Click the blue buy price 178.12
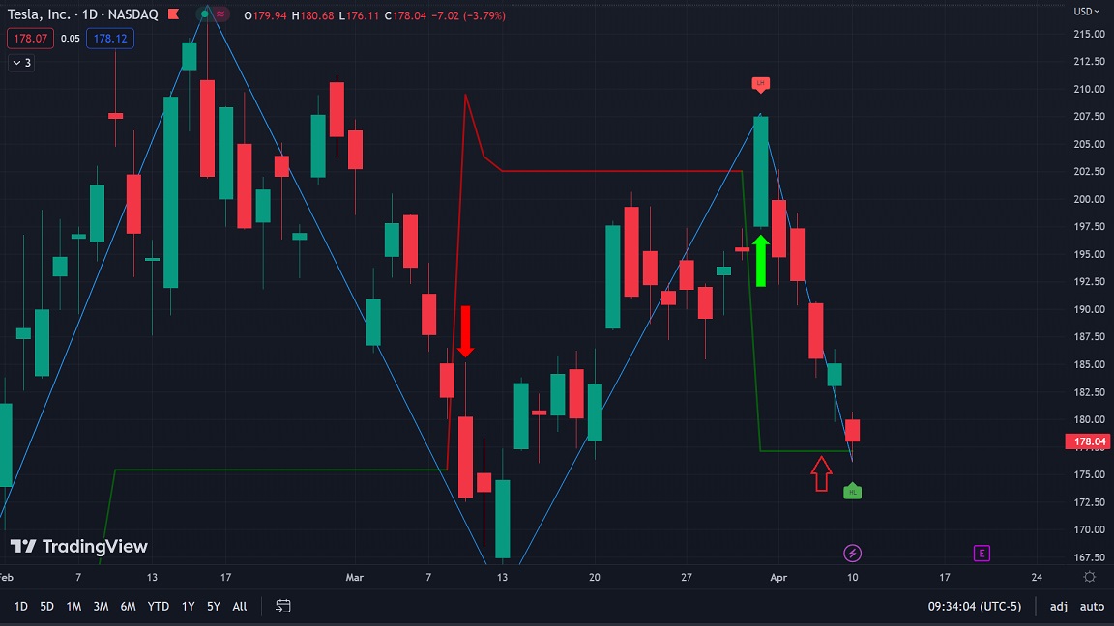The height and width of the screenshot is (626, 1114). pos(110,39)
